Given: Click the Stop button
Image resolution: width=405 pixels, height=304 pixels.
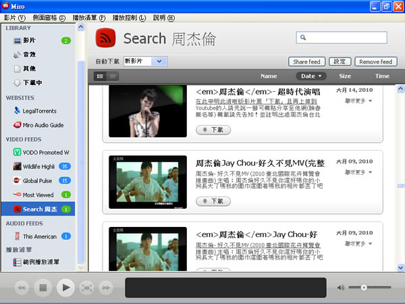Looking at the screenshot, I should (x=43, y=288).
